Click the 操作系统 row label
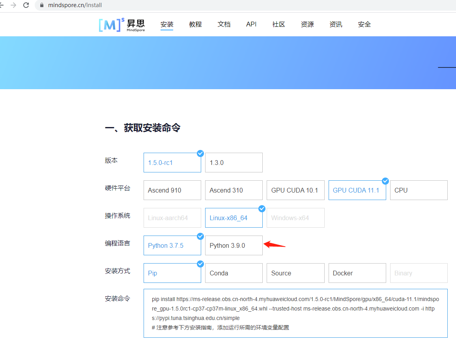Viewport: 456px width, 348px height. [x=118, y=215]
